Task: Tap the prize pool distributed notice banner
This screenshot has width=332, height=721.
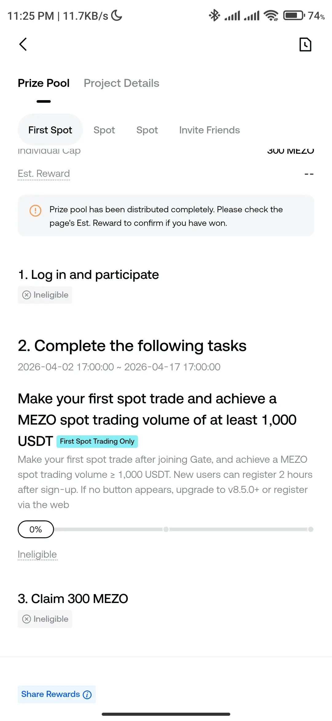Action: click(166, 216)
